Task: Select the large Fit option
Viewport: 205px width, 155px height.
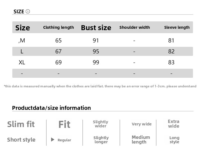Action: [64, 124]
